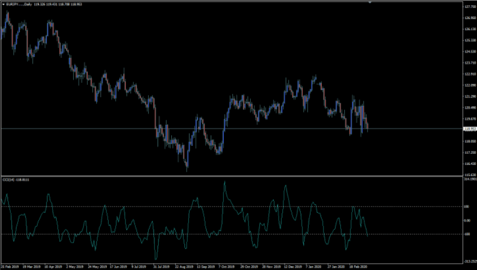The width and height of the screenshot is (477, 270).
Task: Click the lowest candlestick near 22 Aug 2019
Action: click(187, 169)
